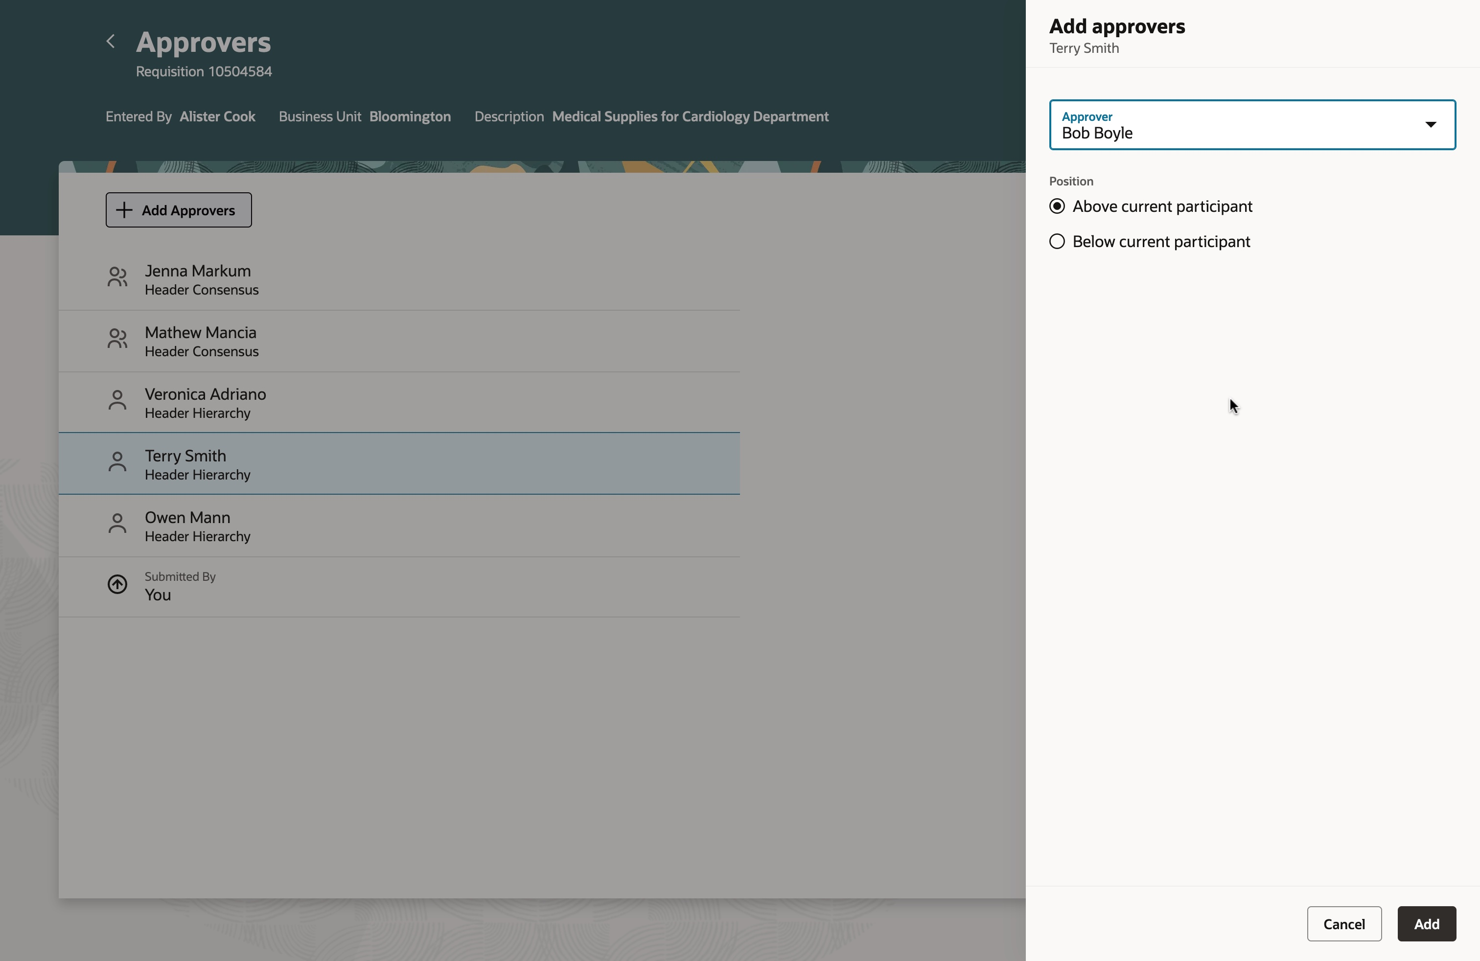The width and height of the screenshot is (1480, 961).
Task: Click Owen Mann's person icon
Action: tap(117, 523)
